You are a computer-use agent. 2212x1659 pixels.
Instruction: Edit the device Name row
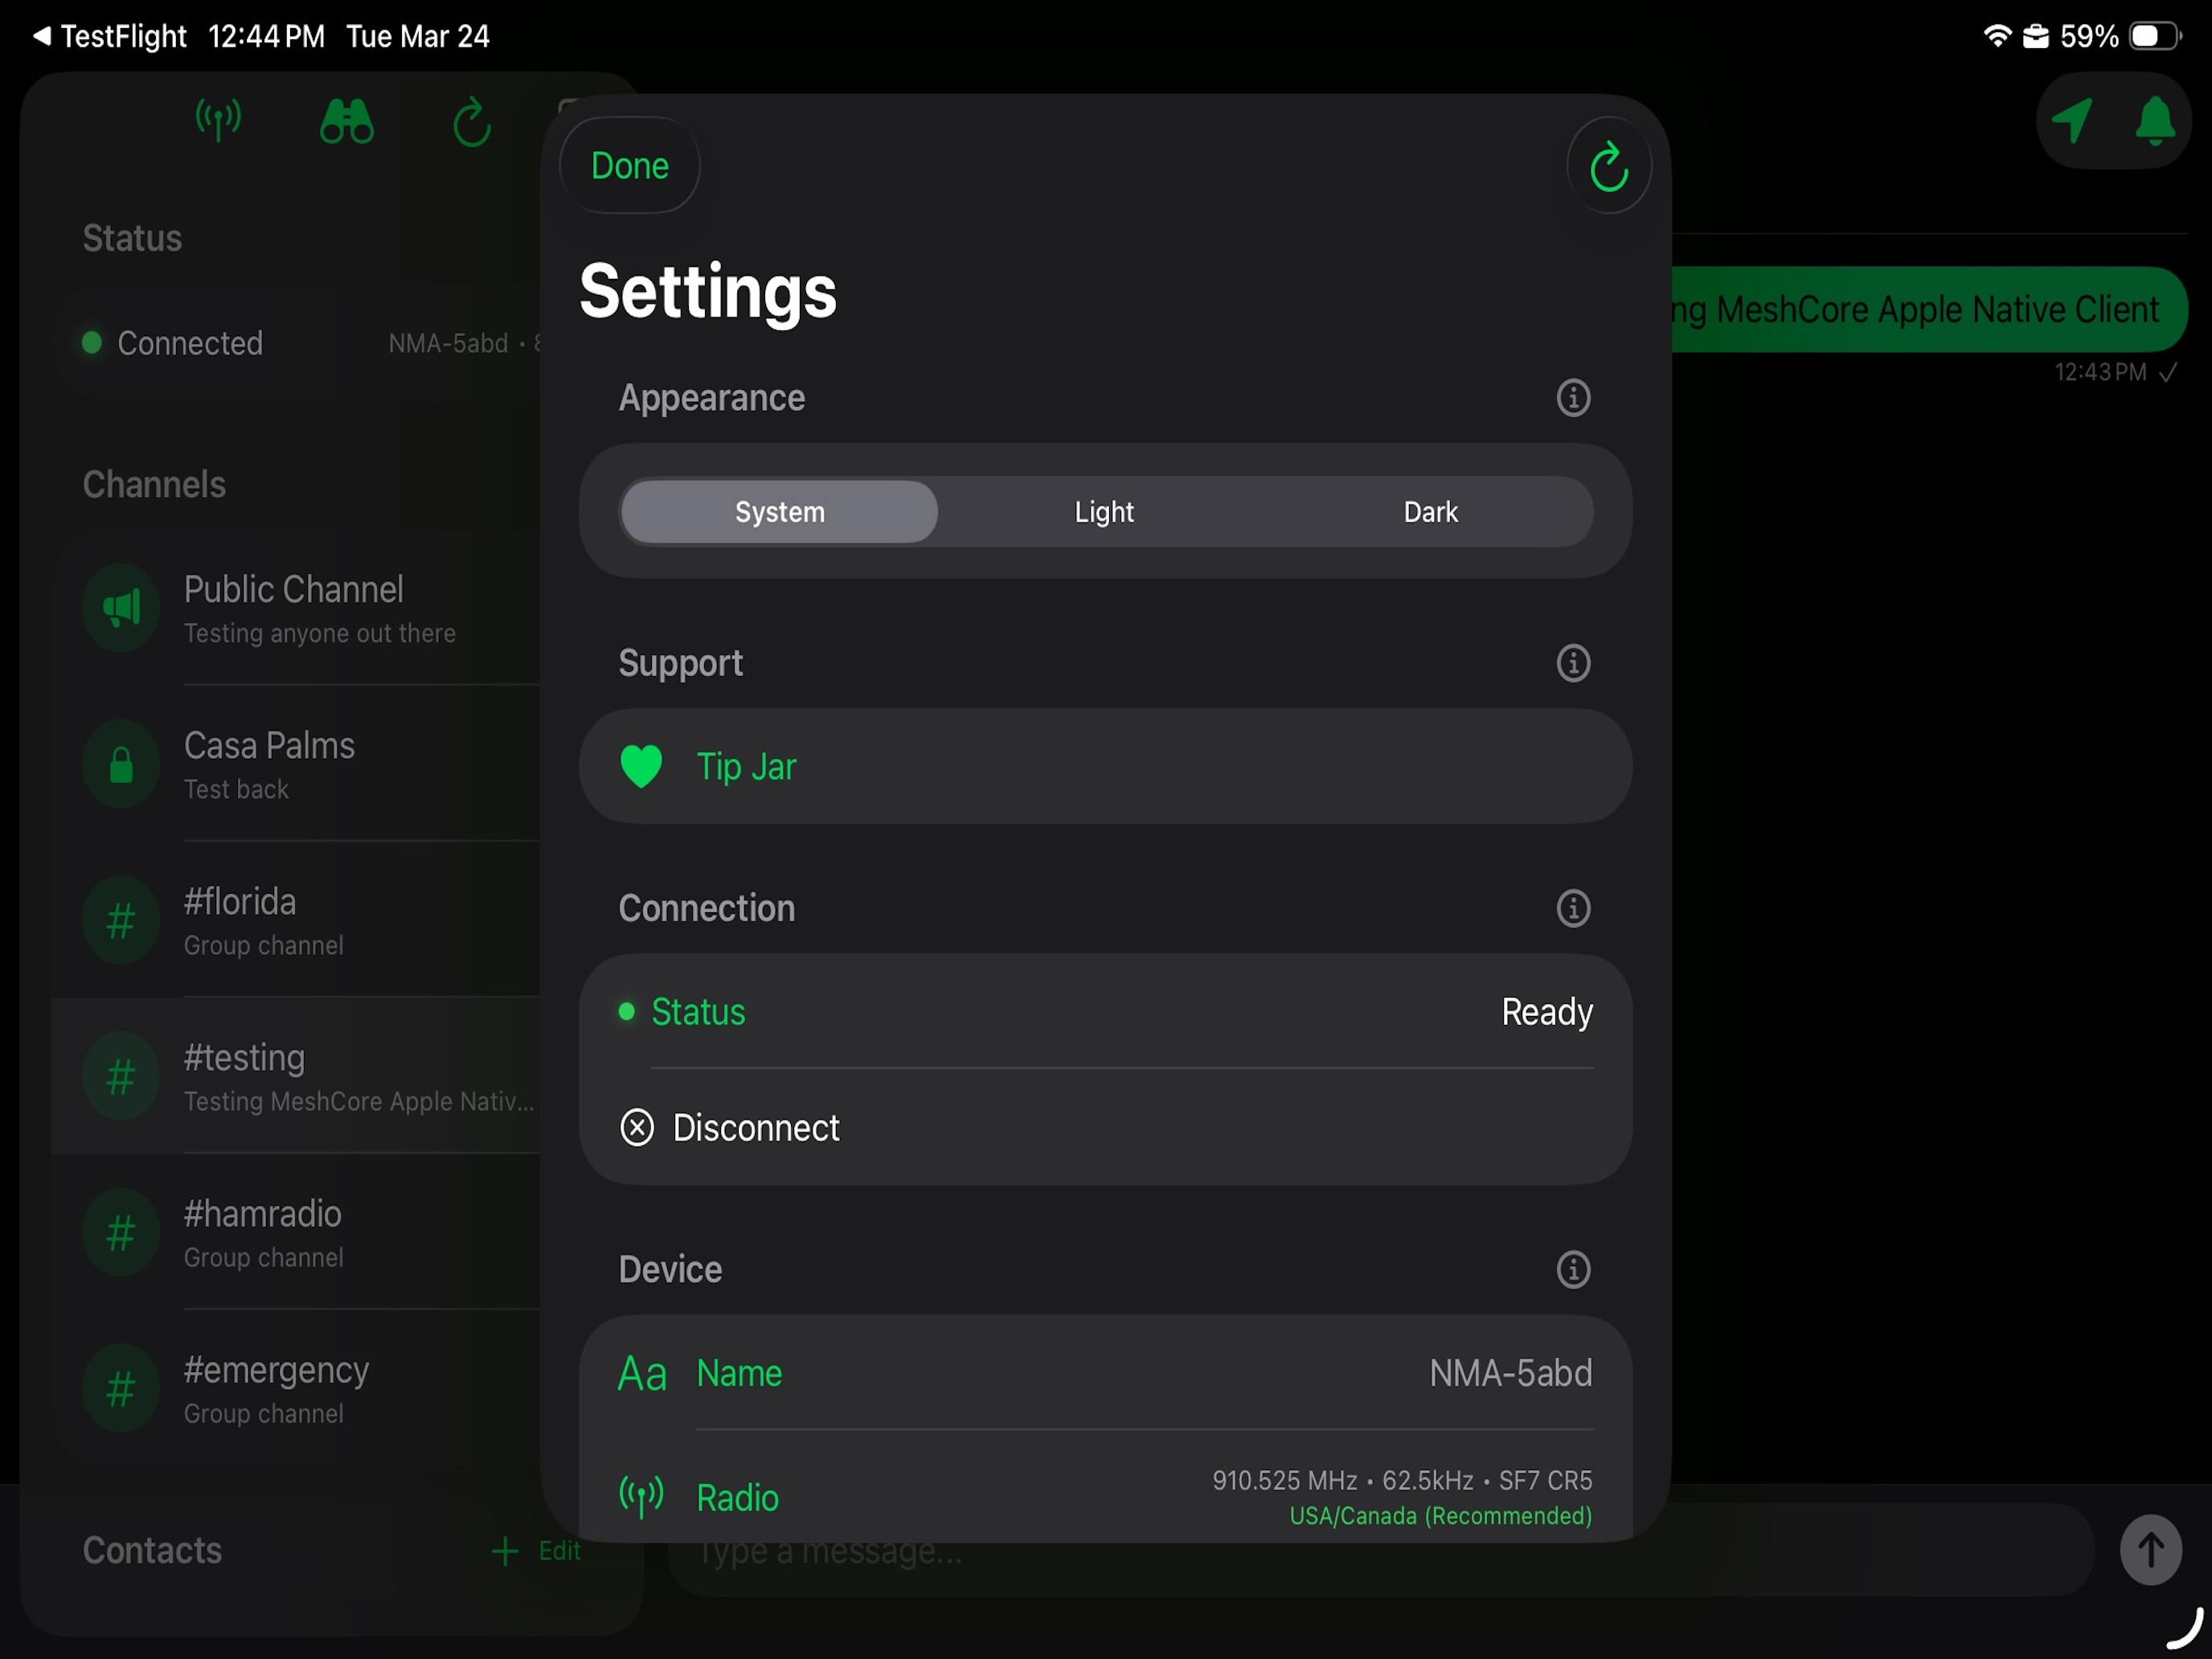click(1105, 1373)
